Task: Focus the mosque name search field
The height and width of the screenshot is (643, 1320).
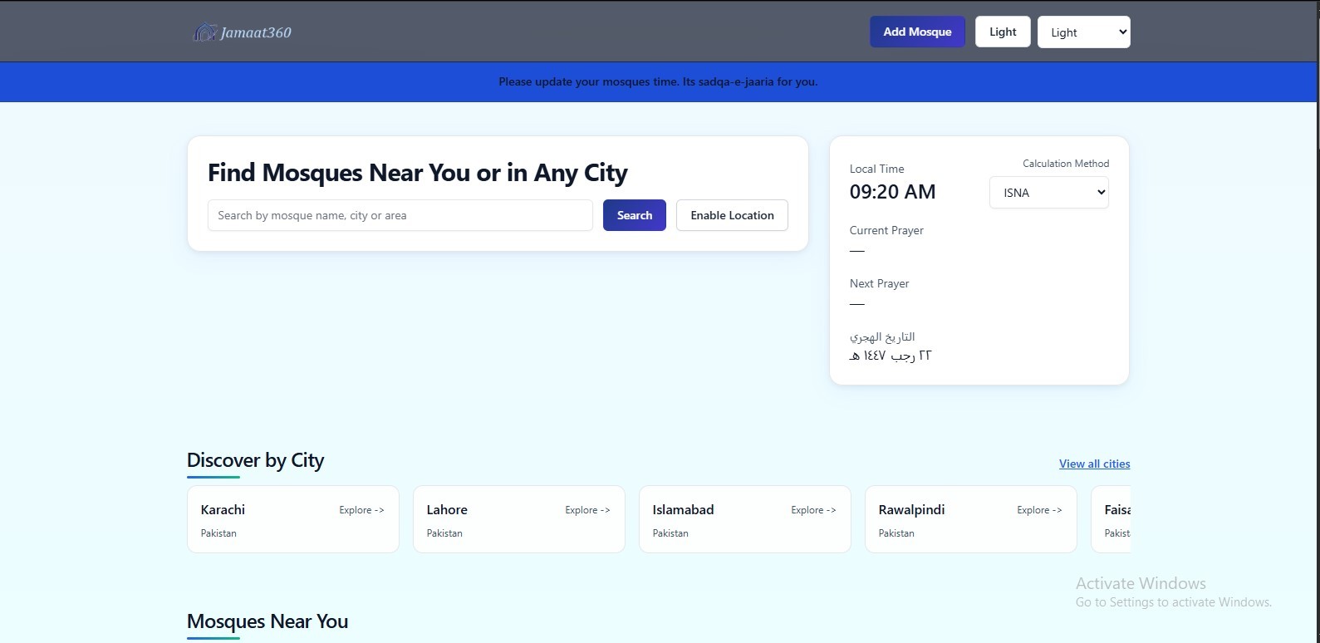Action: tap(400, 215)
